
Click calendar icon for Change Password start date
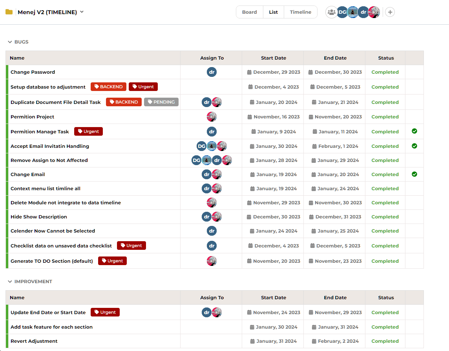click(249, 72)
